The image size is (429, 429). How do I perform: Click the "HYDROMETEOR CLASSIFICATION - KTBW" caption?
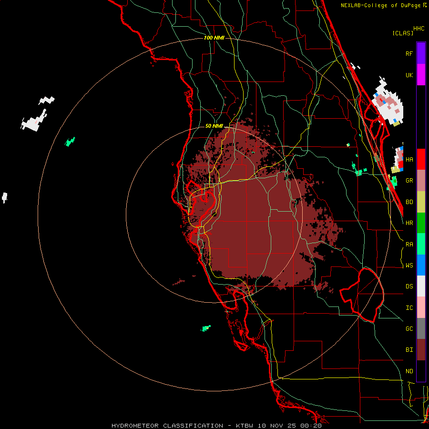[182, 426]
